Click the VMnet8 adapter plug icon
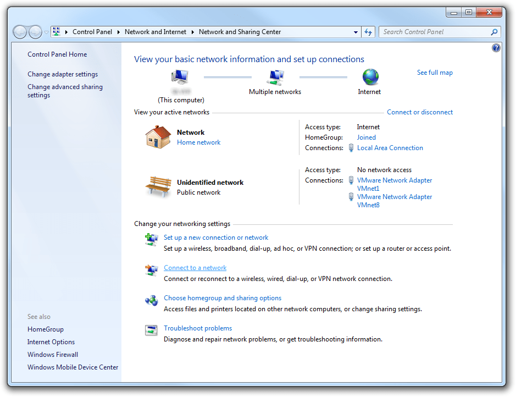Image resolution: width=516 pixels, height=397 pixels. click(x=351, y=196)
